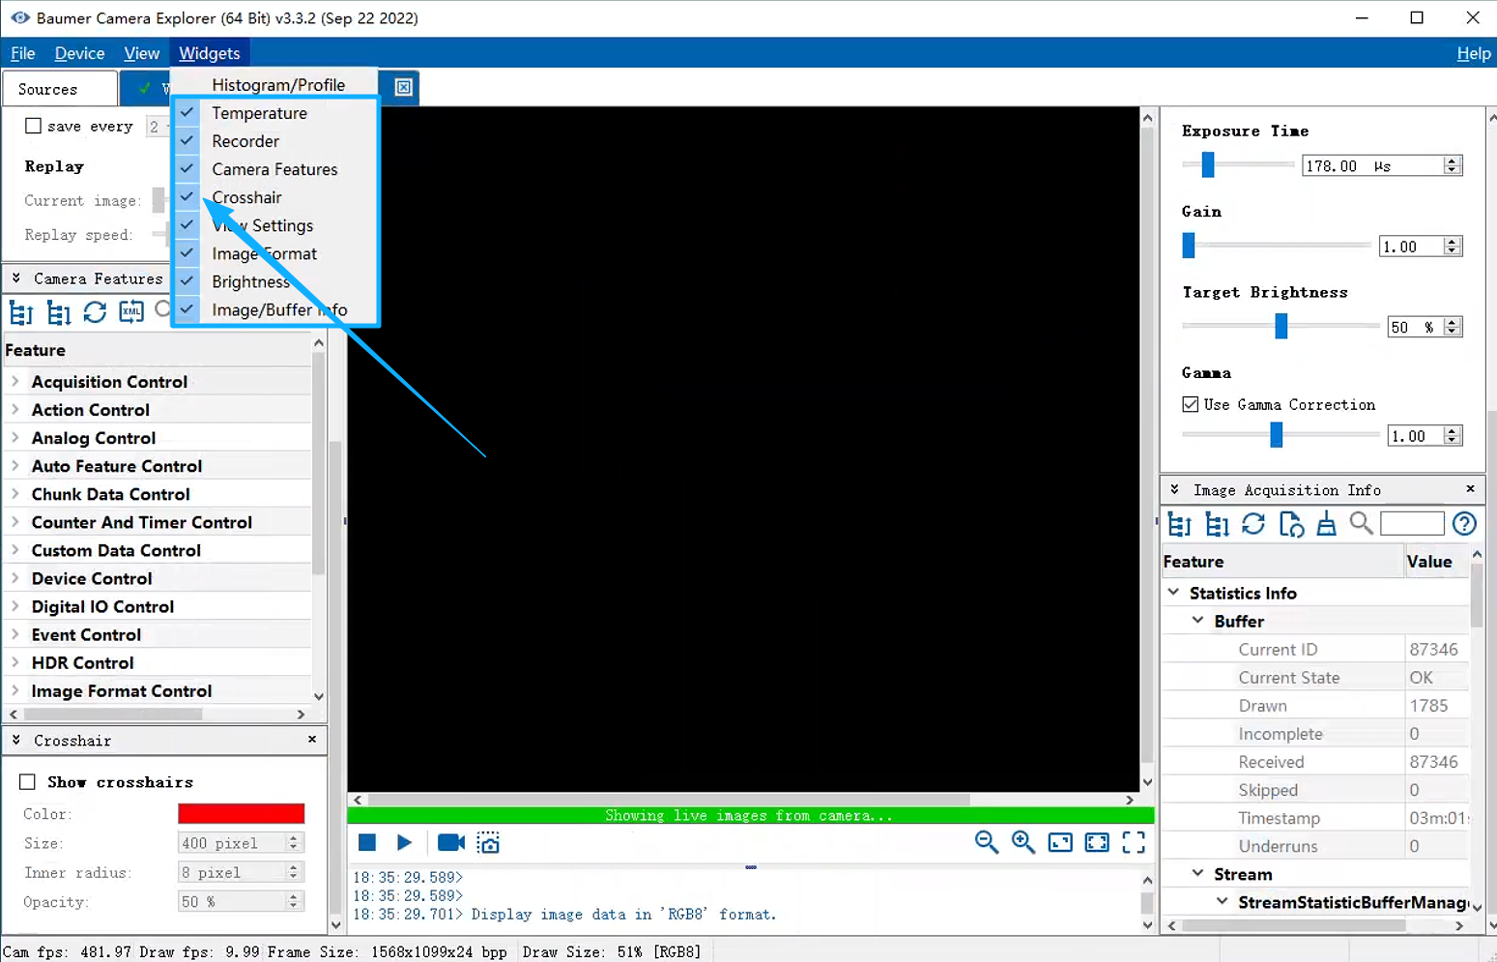Click the document reset icon in acquisition toolbar

[x=1291, y=524]
